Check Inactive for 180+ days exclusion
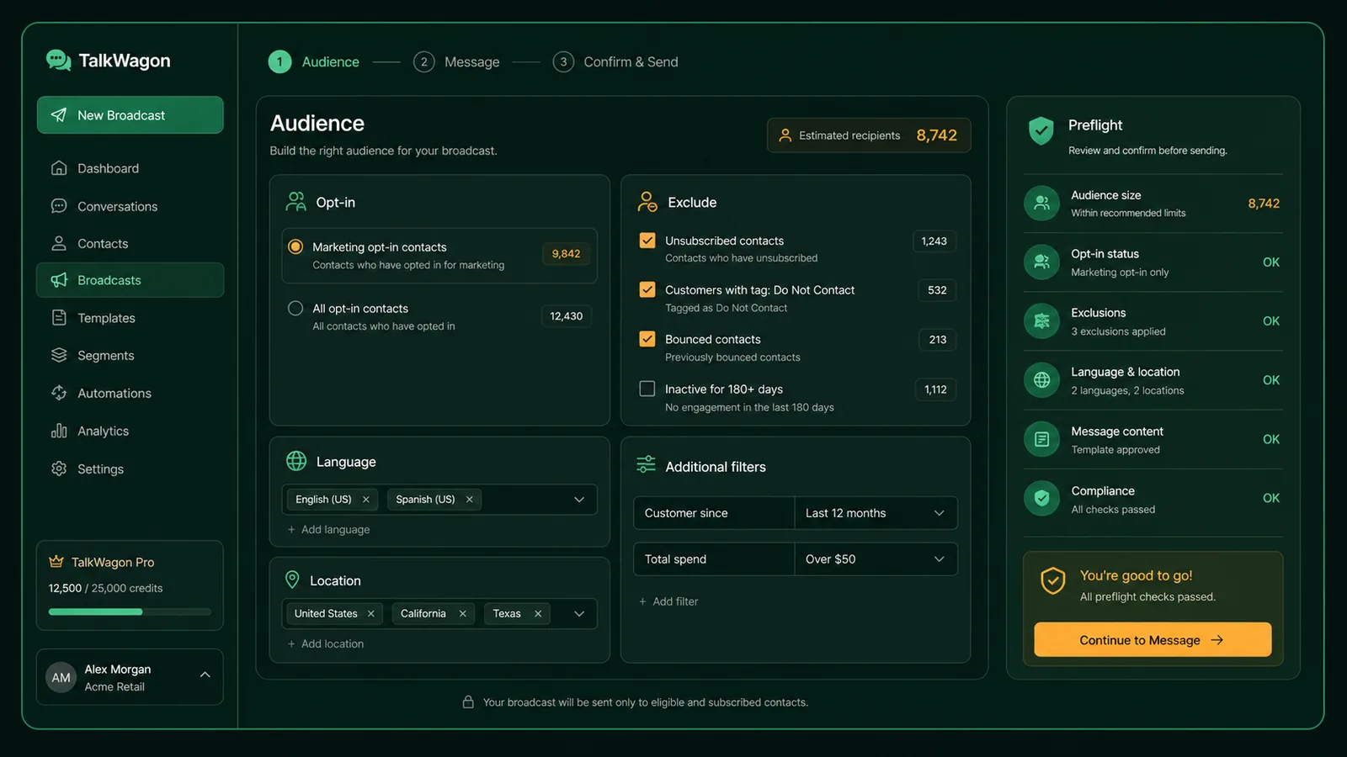Viewport: 1347px width, 757px height. 647,389
